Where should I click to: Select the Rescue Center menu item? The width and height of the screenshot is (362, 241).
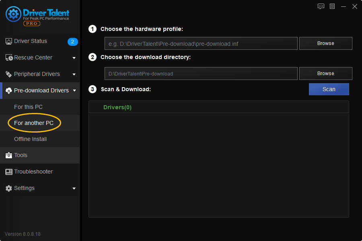[40, 58]
